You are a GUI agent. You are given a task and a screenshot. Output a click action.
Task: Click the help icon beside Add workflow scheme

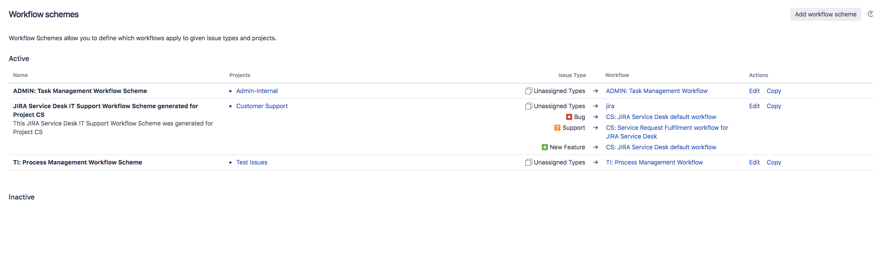(x=870, y=14)
